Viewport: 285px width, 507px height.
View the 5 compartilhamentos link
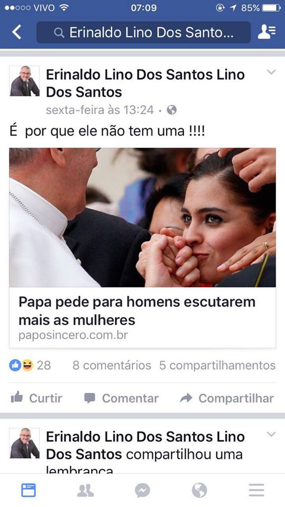pos(217,365)
